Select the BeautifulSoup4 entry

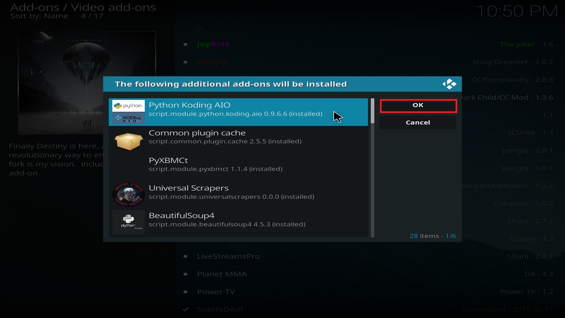[238, 223]
